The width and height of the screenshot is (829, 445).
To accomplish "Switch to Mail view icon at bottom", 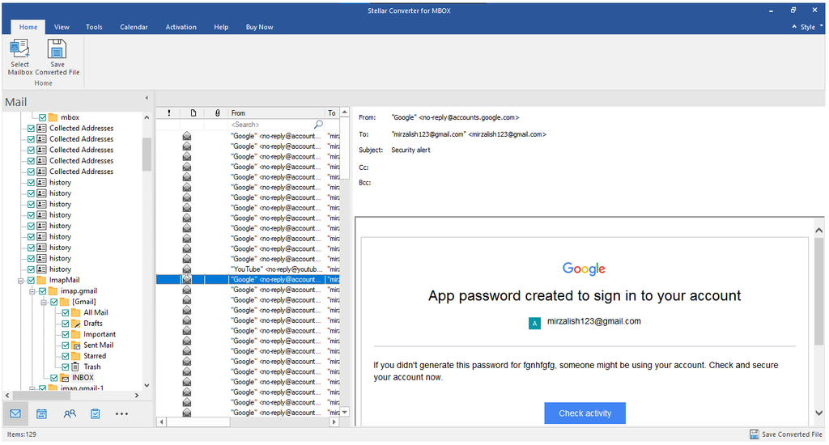I will click(x=15, y=413).
